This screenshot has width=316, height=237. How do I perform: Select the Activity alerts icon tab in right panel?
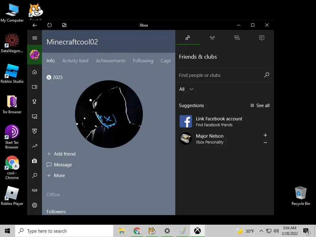coord(262,38)
